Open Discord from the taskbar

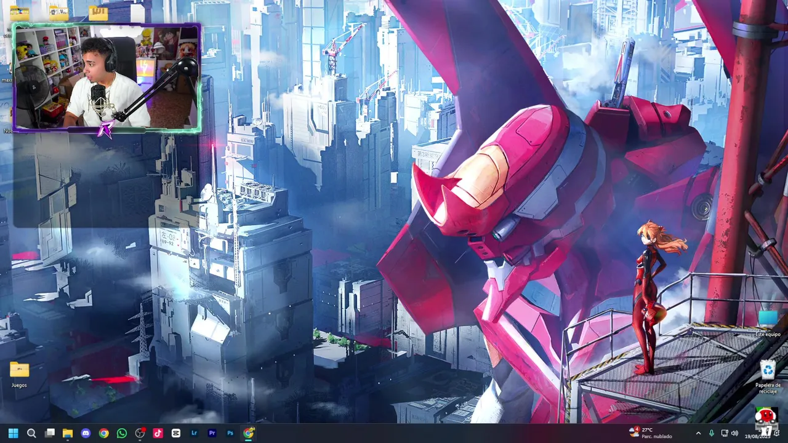[86, 433]
